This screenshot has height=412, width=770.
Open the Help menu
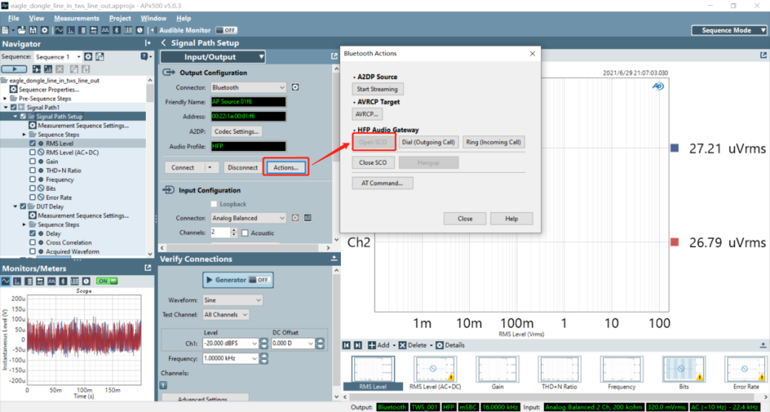[x=184, y=18]
